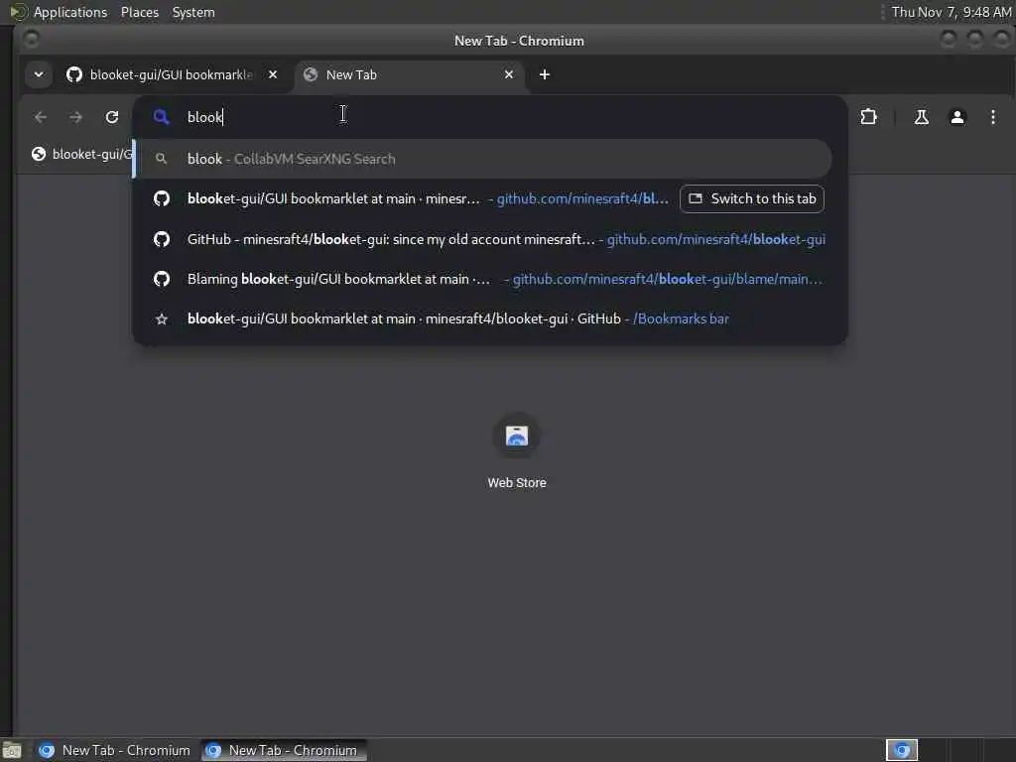Open the profile avatar icon
The image size is (1016, 762).
(957, 117)
